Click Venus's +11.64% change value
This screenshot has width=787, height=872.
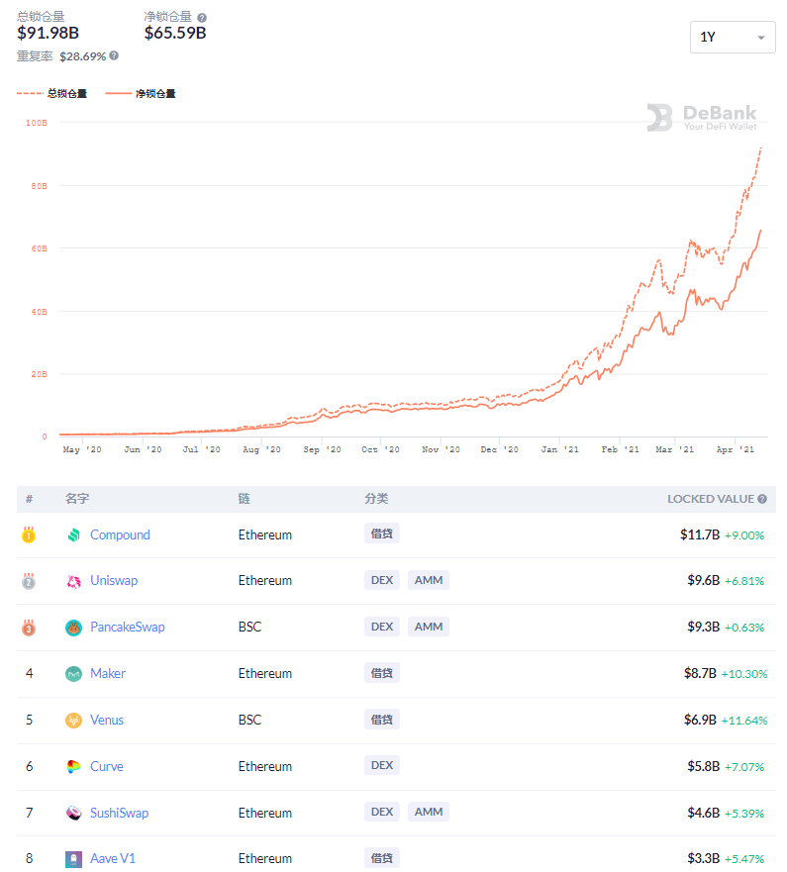tap(744, 721)
